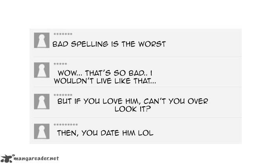This screenshot has height=167, width=271.
Task: Click the word "DATE" in the bottom comment
Action: point(113,133)
